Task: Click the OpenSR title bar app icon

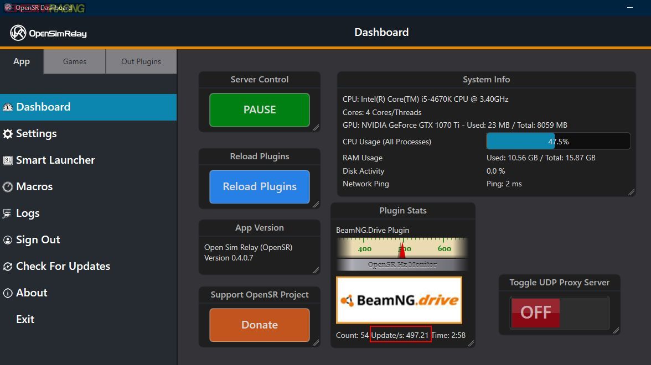Action: click(8, 8)
